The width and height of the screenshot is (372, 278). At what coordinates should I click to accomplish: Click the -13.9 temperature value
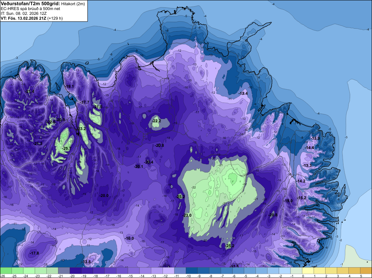[x=315, y=138]
